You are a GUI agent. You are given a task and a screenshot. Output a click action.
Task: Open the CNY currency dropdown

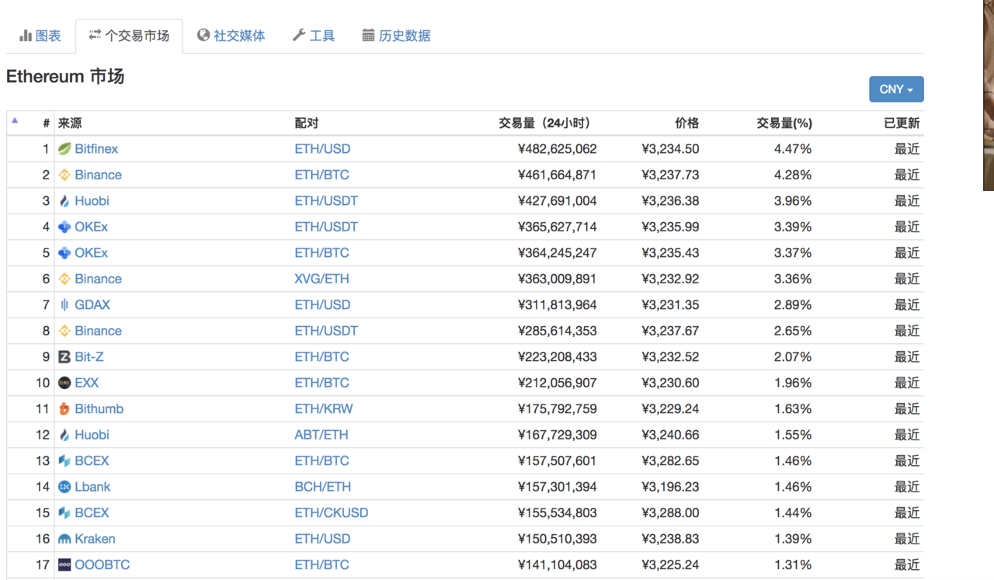[x=896, y=89]
